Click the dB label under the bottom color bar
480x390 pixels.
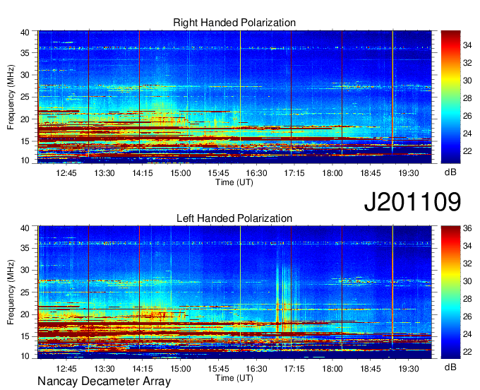450,367
